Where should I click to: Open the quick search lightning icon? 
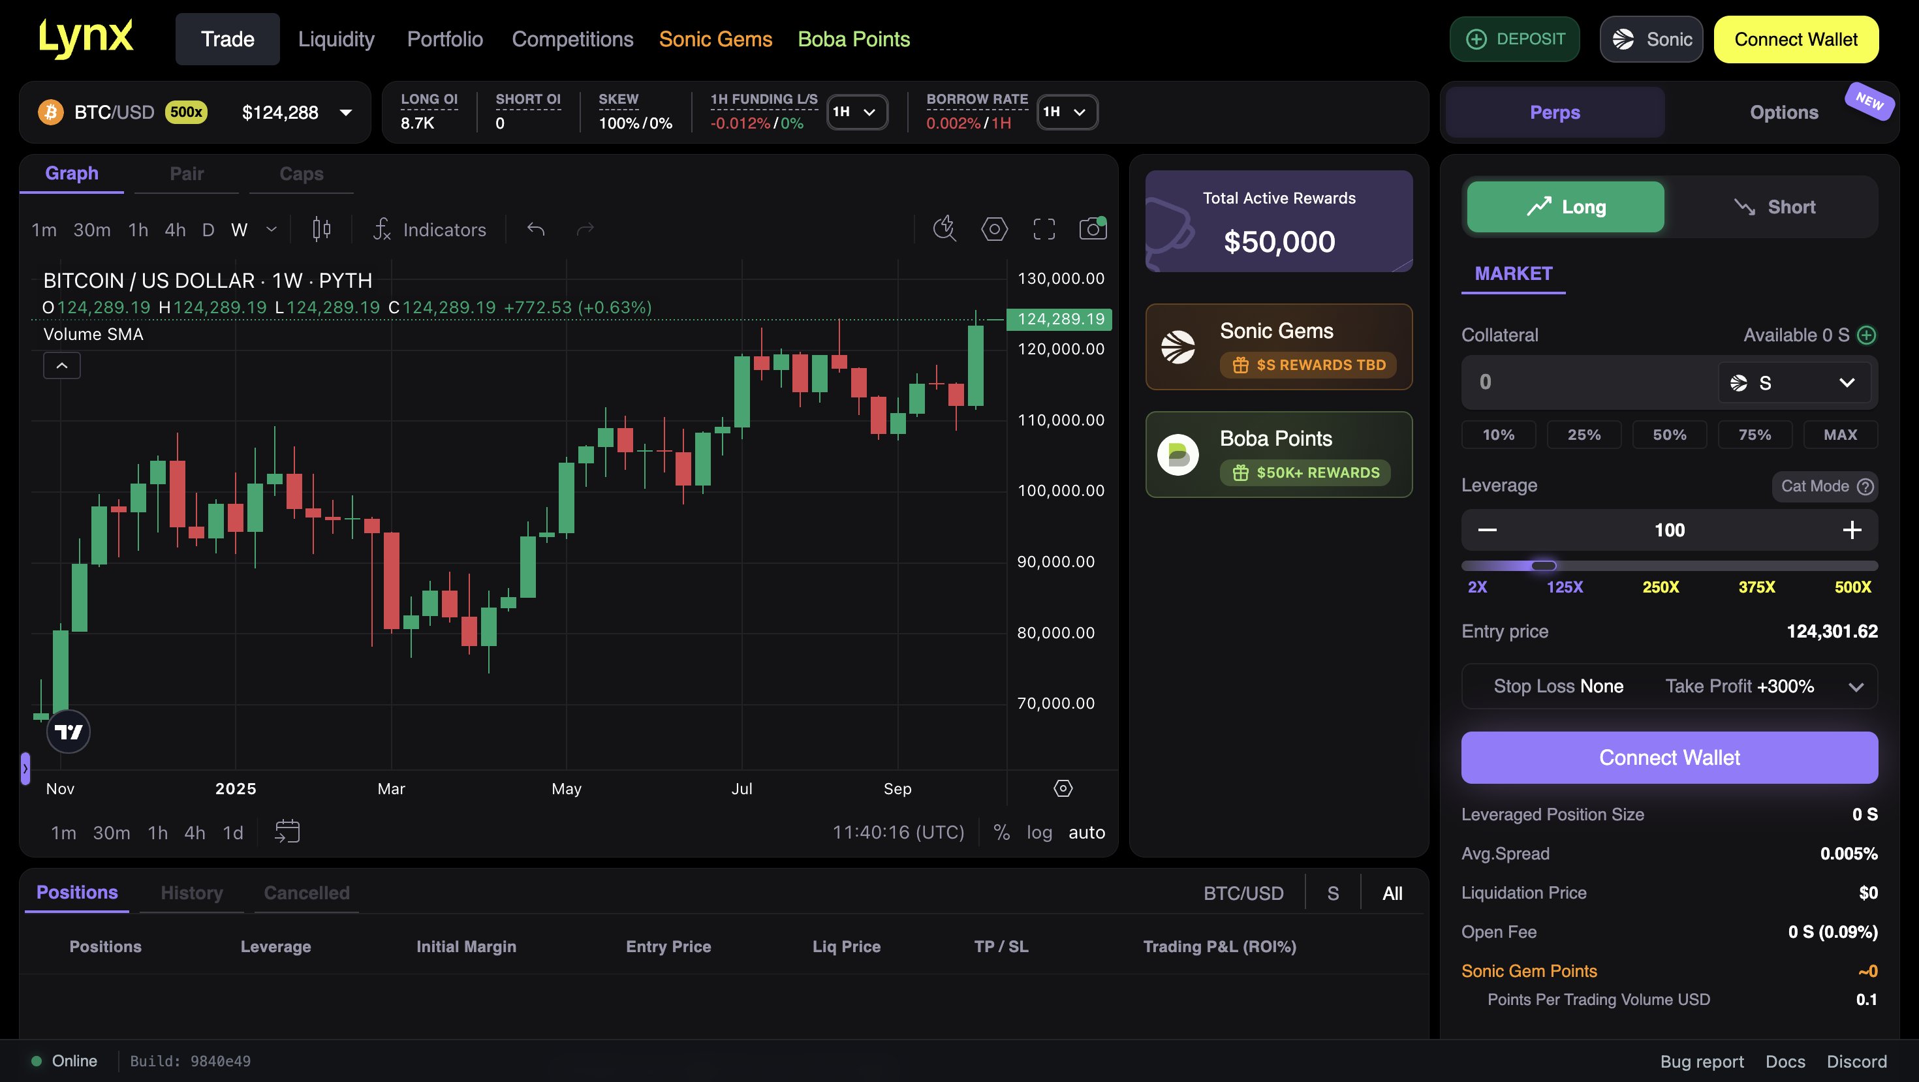(x=944, y=229)
